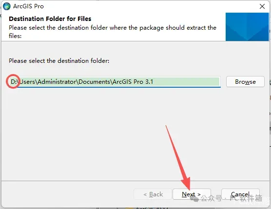Click 'Please select the destination folder:' label
This screenshot has height=209, width=271.
pos(59,61)
